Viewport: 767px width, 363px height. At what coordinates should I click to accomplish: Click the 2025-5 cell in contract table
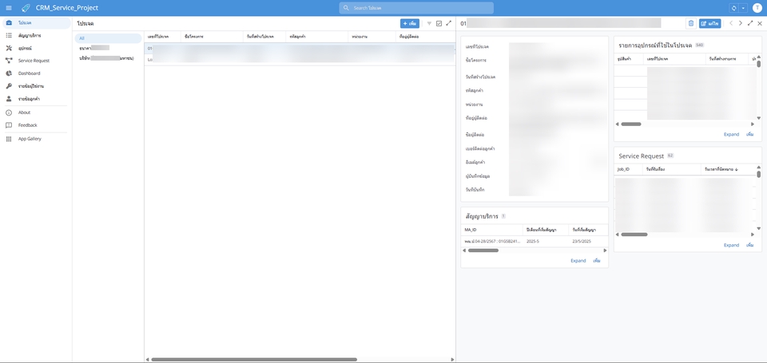pos(546,242)
